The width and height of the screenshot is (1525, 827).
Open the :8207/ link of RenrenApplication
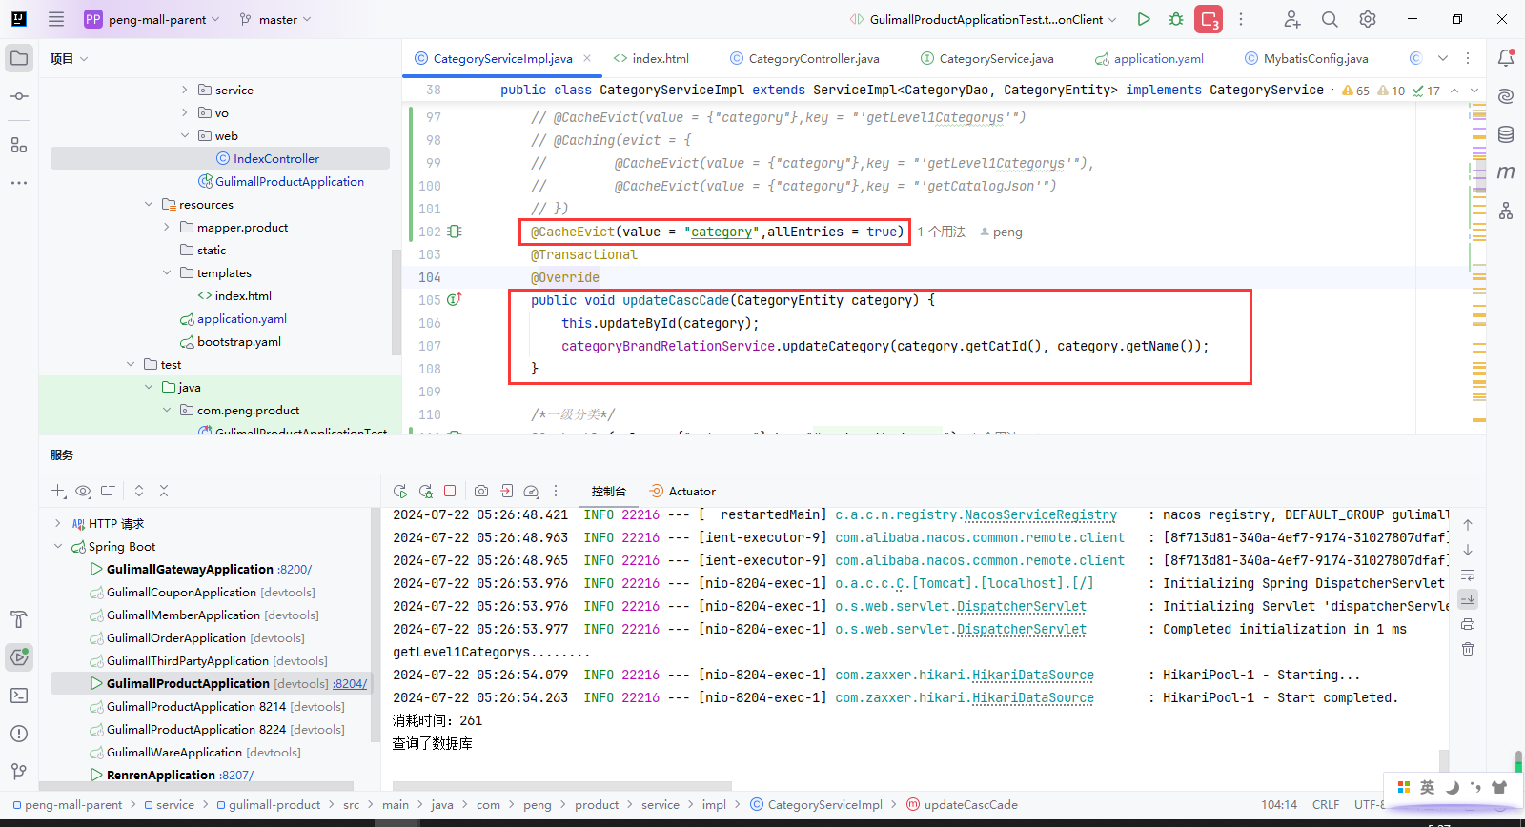(236, 775)
